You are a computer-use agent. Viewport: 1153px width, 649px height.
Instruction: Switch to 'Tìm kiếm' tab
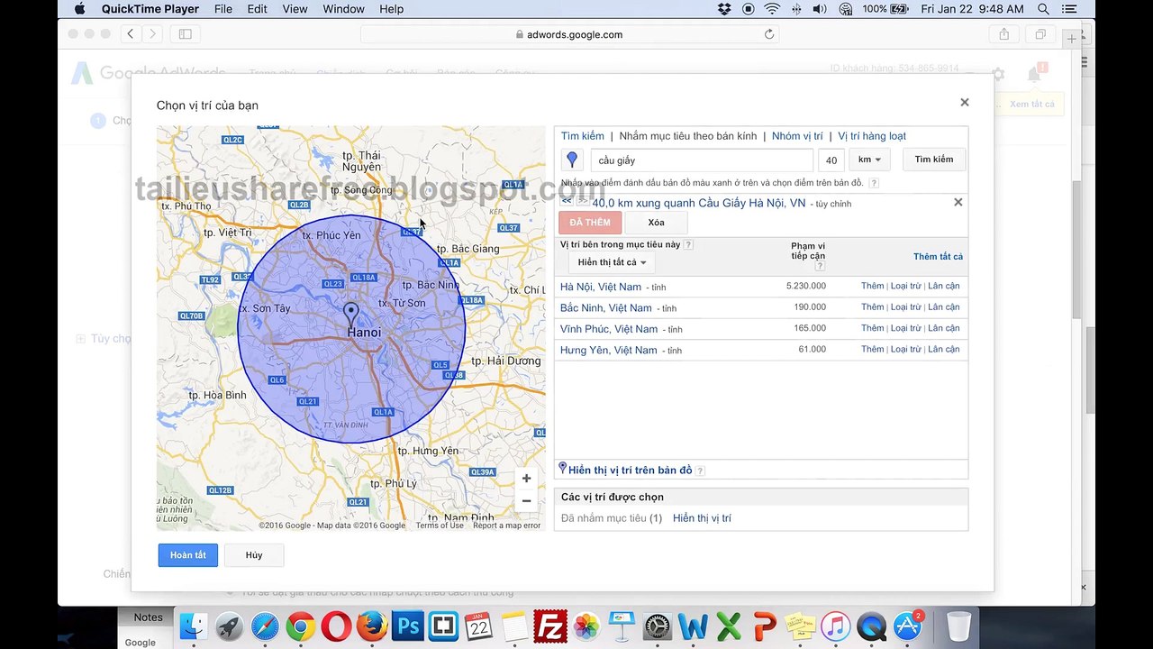coord(583,136)
